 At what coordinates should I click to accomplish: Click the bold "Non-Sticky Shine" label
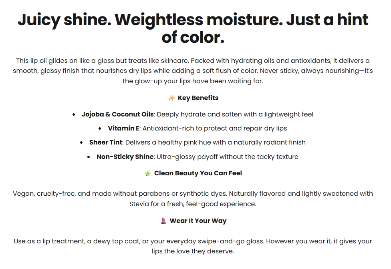coord(125,157)
